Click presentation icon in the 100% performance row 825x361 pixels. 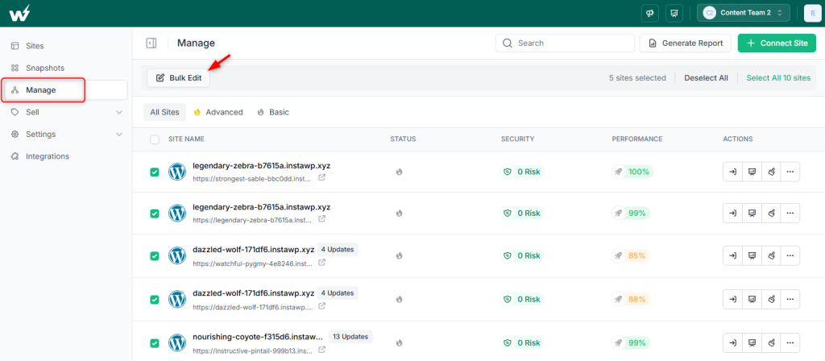pyautogui.click(x=752, y=172)
